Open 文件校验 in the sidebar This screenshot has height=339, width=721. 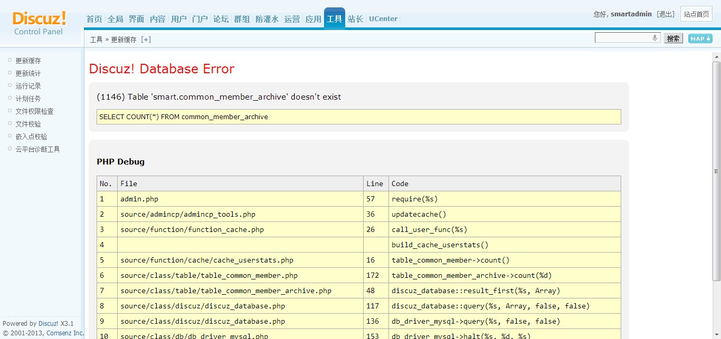point(28,124)
